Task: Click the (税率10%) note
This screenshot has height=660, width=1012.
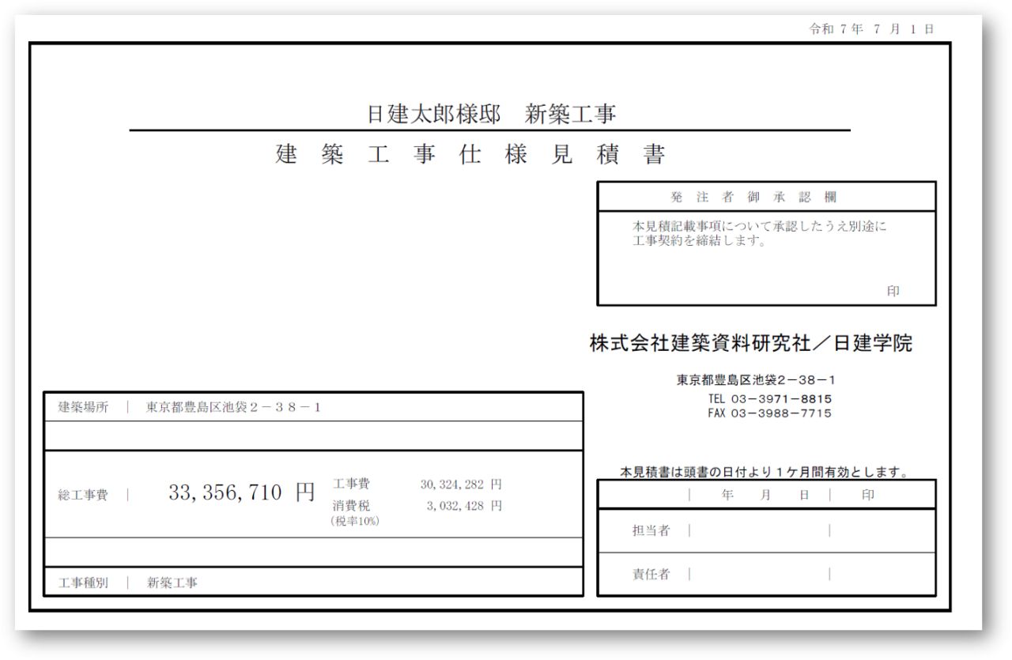Action: click(x=355, y=522)
